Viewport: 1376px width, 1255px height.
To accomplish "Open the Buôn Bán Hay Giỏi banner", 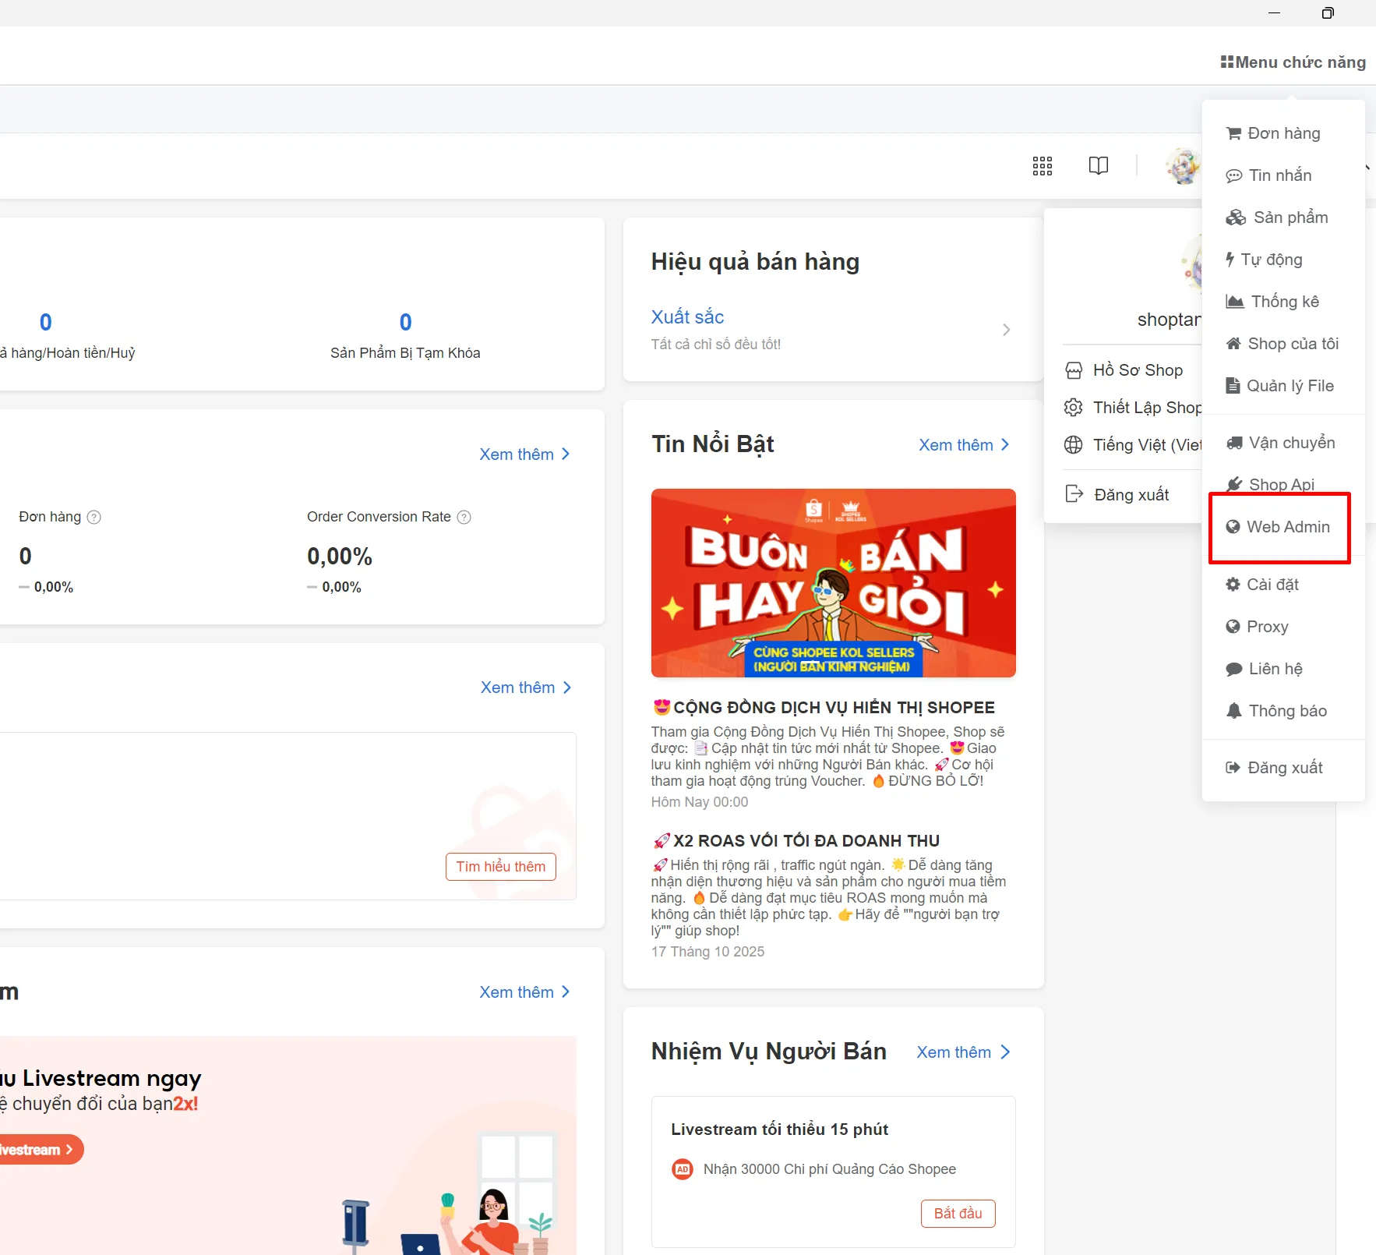I will click(834, 583).
